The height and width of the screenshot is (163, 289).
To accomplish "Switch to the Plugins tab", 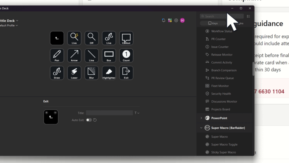I will click(x=239, y=23).
